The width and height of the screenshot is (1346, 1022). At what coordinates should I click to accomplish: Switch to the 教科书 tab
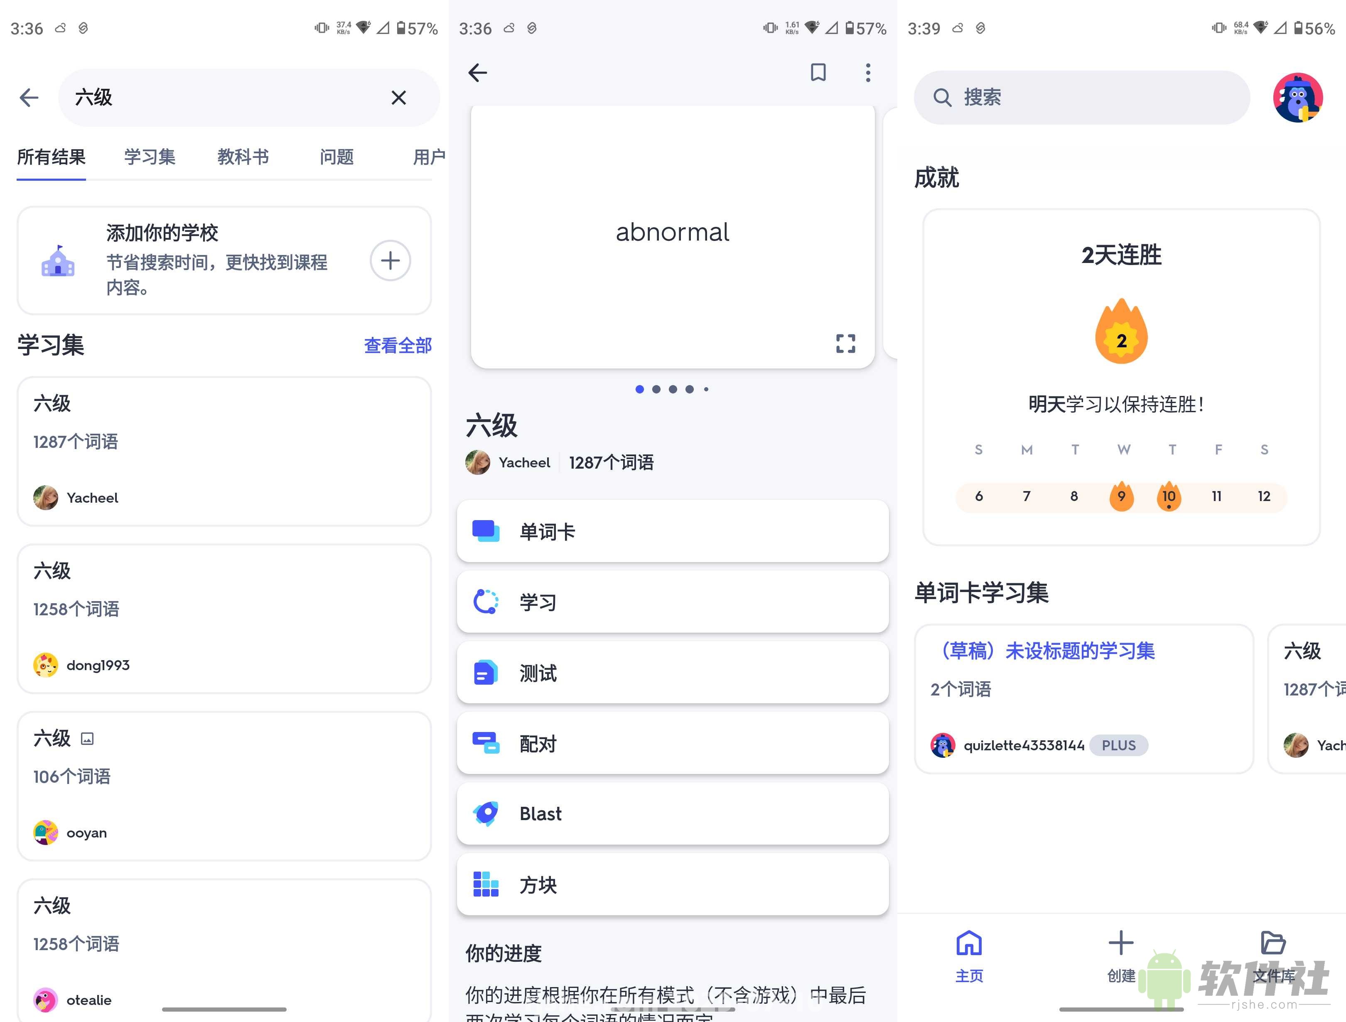pos(242,157)
